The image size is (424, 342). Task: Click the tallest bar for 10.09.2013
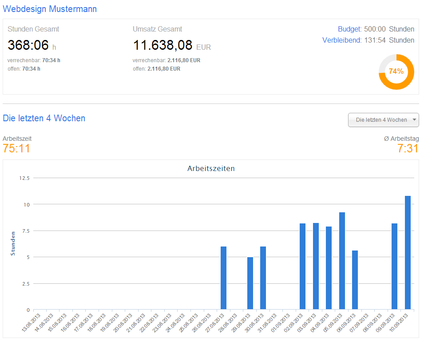click(408, 253)
